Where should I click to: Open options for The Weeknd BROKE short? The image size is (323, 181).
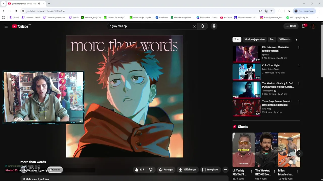coord(274,172)
